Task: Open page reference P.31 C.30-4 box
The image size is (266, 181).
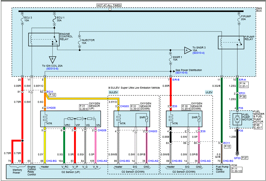Action: point(84,107)
